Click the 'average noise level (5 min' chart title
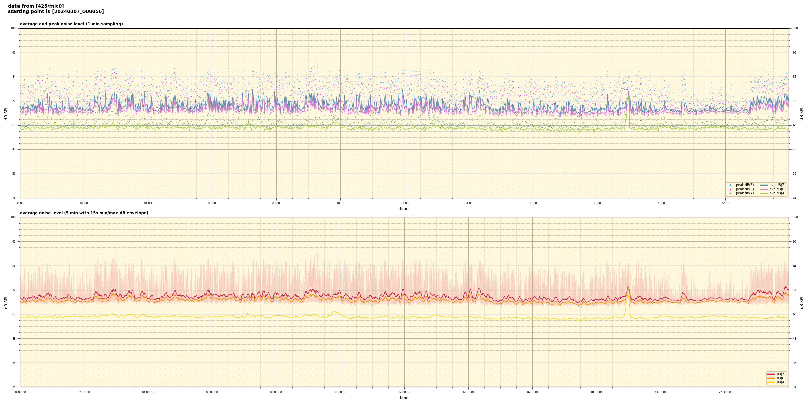Image resolution: width=808 pixels, height=404 pixels. 84,213
